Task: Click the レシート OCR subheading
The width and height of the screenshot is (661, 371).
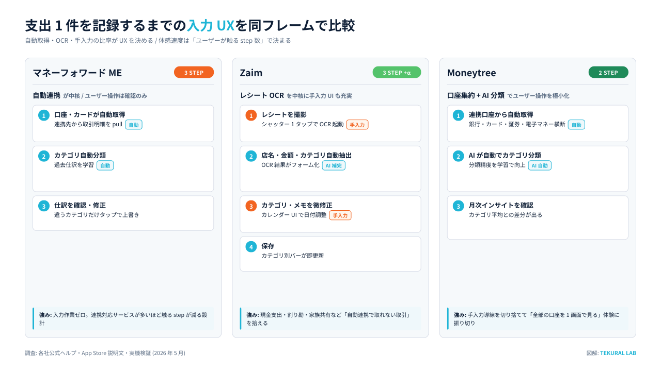Action: coord(262,95)
